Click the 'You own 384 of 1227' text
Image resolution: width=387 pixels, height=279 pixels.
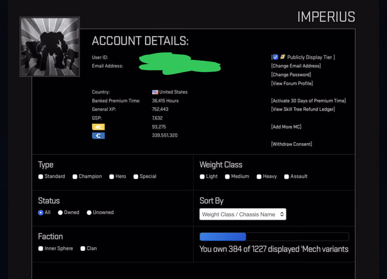[274, 249]
